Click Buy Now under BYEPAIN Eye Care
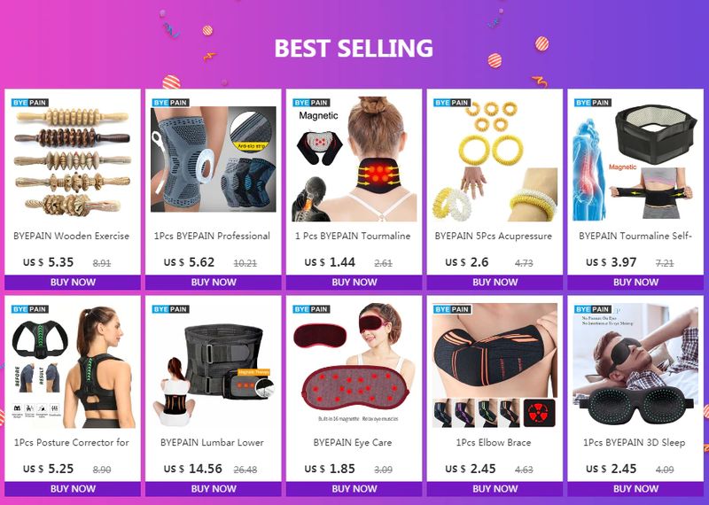 354,489
